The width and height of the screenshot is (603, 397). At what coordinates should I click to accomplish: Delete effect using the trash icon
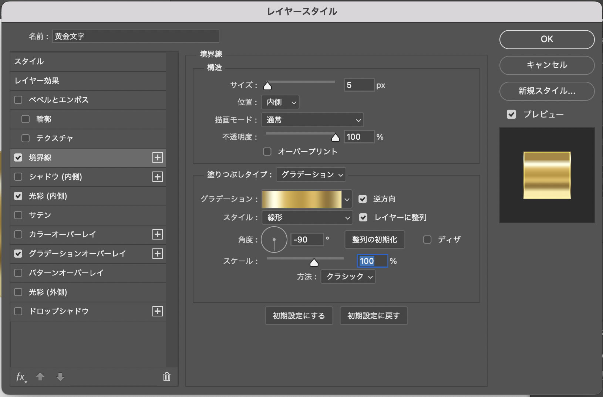click(x=167, y=377)
